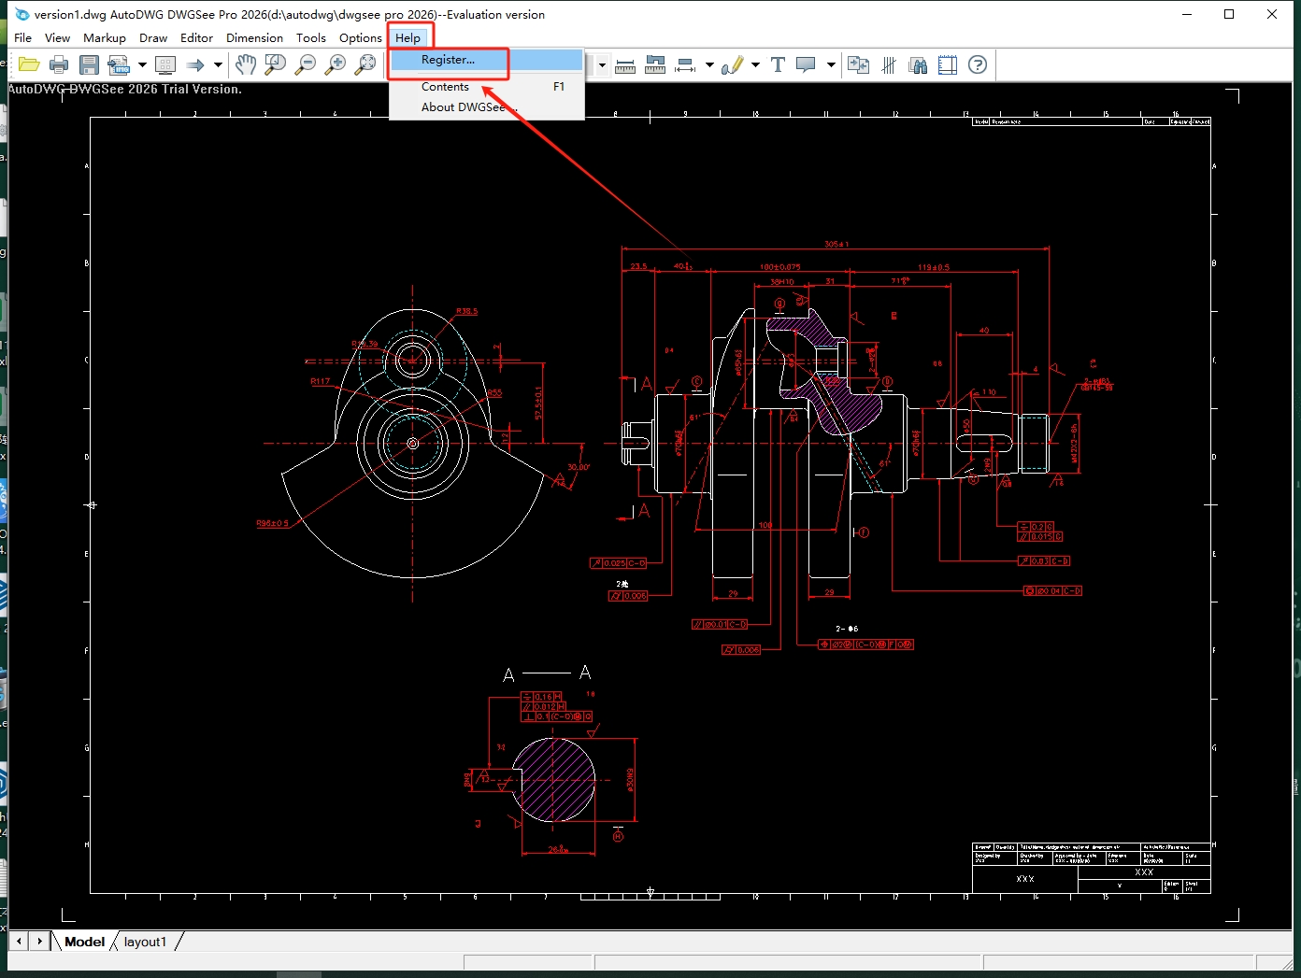Click the Find binoculars icon
This screenshot has height=978, width=1301.
coord(918,64)
